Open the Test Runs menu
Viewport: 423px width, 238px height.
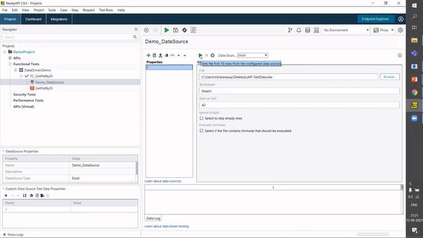106,10
